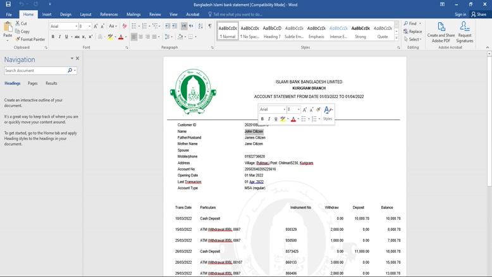Switch to the Pages tab in Navigation
This screenshot has width=492, height=277.
pos(32,83)
